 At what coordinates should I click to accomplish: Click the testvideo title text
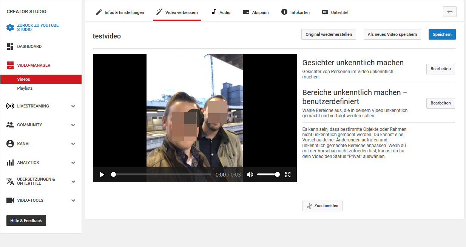[107, 37]
